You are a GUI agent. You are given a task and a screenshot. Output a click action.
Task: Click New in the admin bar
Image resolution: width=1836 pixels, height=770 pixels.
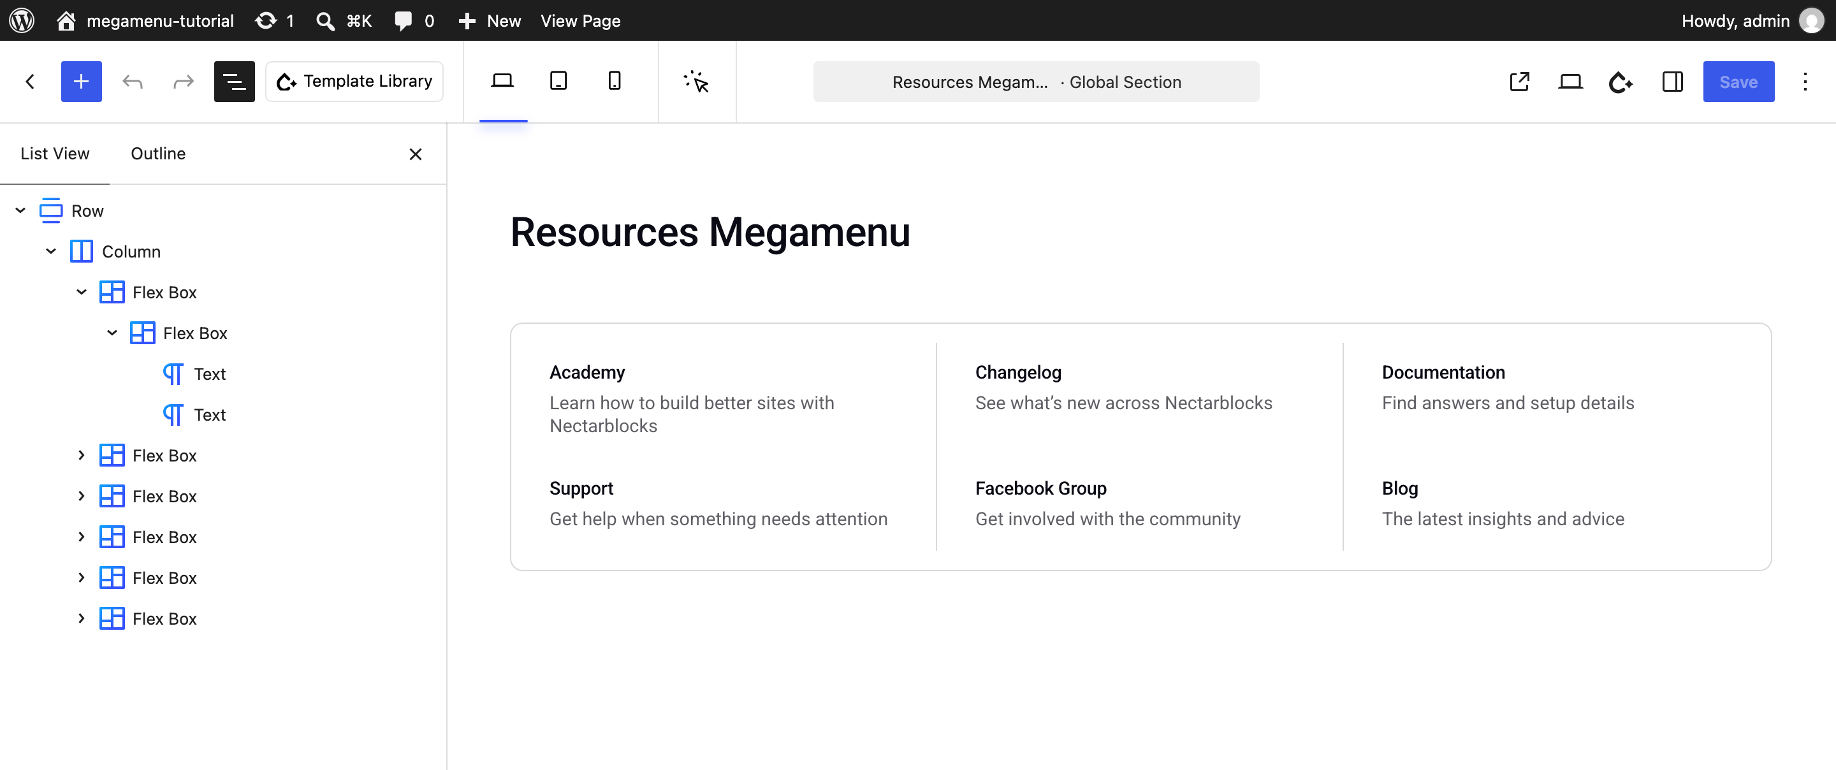[x=490, y=20]
